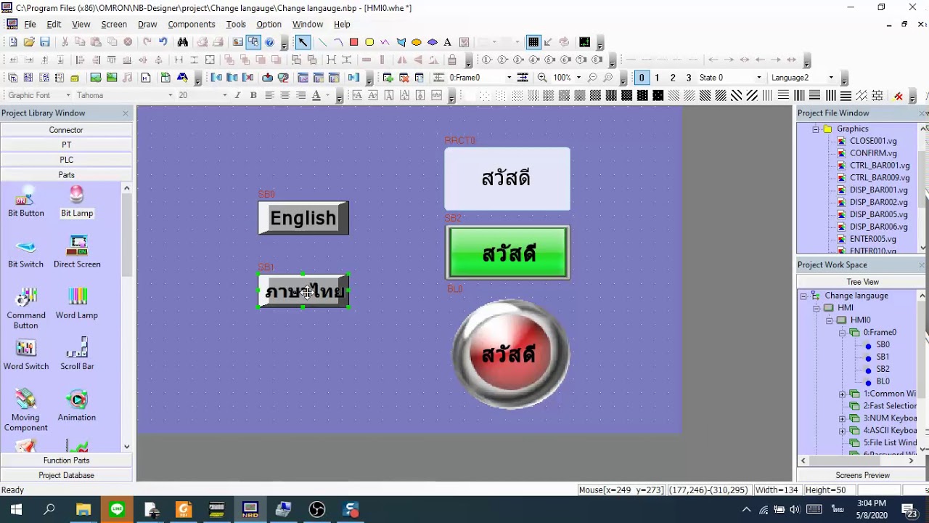This screenshot has width=929, height=523.
Task: Select the Bit Lamp component
Action: (x=77, y=202)
